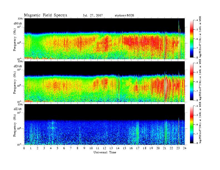This screenshot has width=220, height=170.
Task: Click time axis tick label 6
Action: point(64,148)
